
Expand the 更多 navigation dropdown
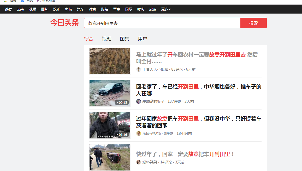(x=166, y=9)
